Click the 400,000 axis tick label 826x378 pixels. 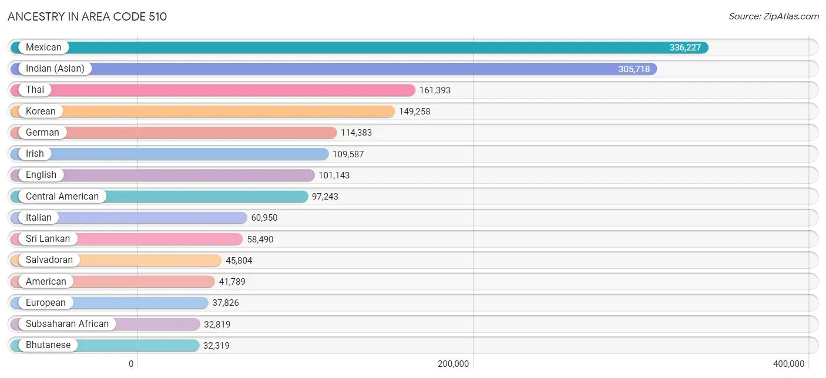point(788,364)
